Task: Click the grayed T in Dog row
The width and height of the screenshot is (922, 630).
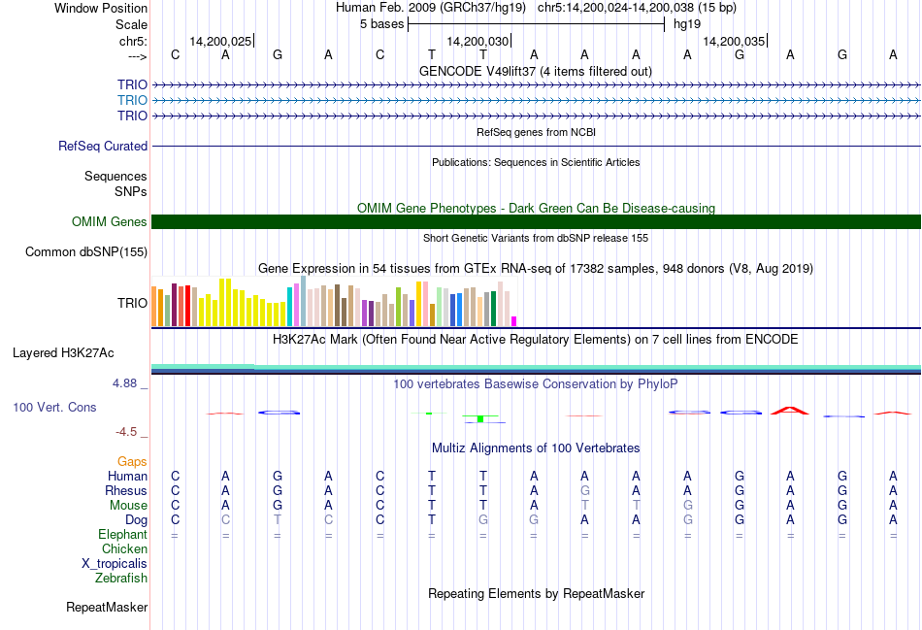Action: click(x=278, y=520)
